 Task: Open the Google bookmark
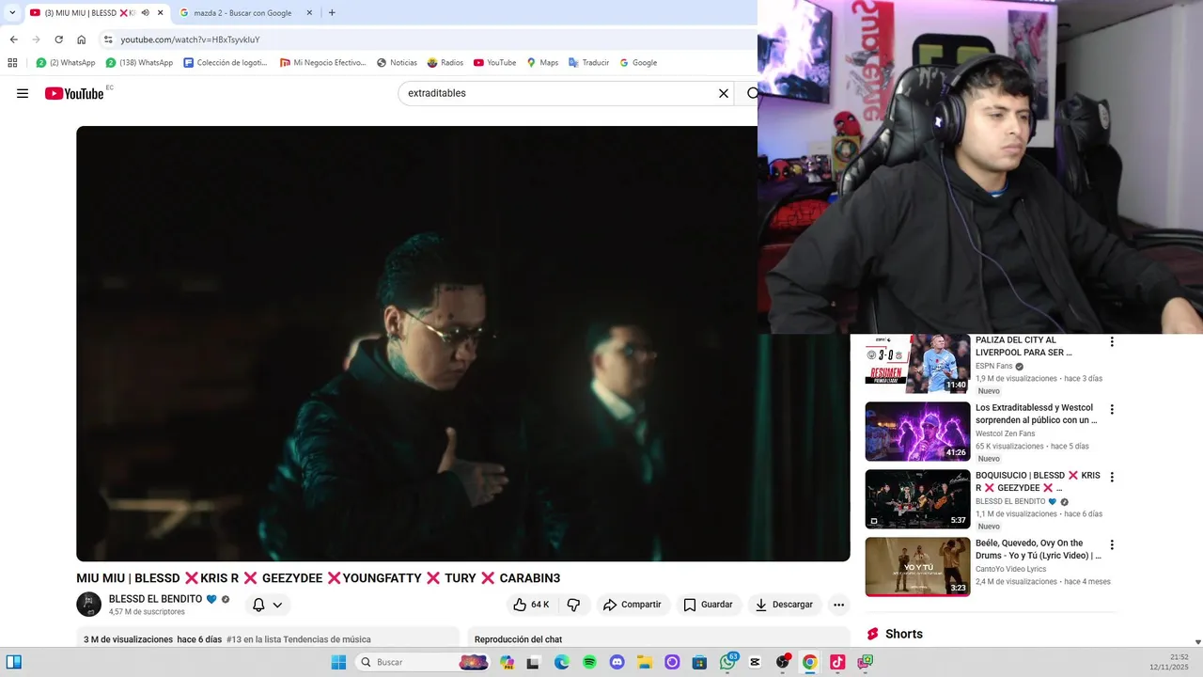[637, 63]
